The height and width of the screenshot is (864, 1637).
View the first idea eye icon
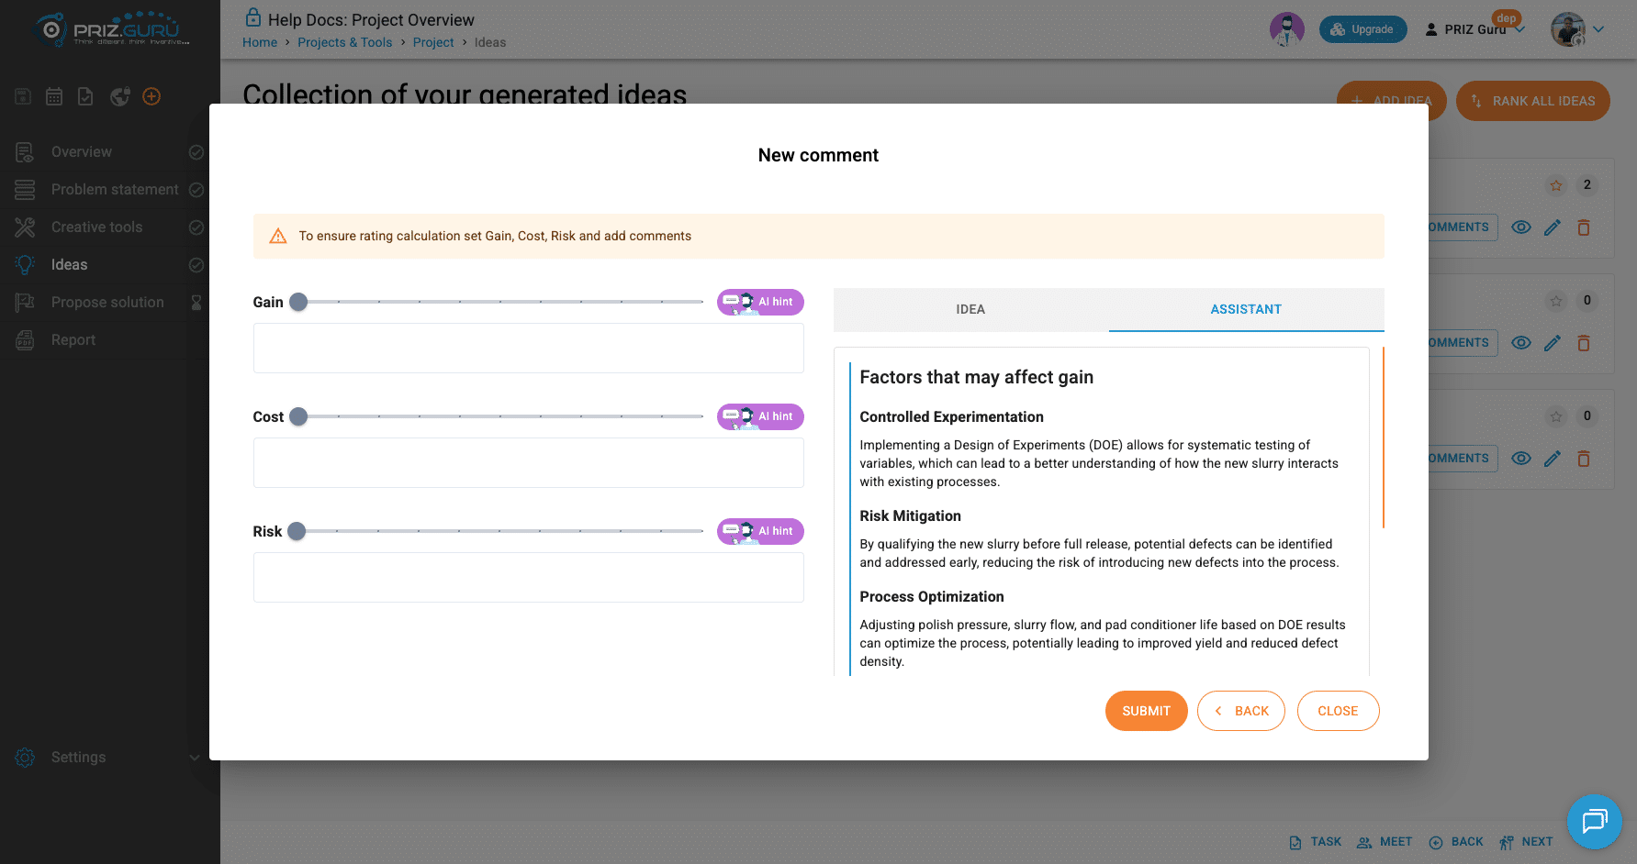tap(1521, 227)
